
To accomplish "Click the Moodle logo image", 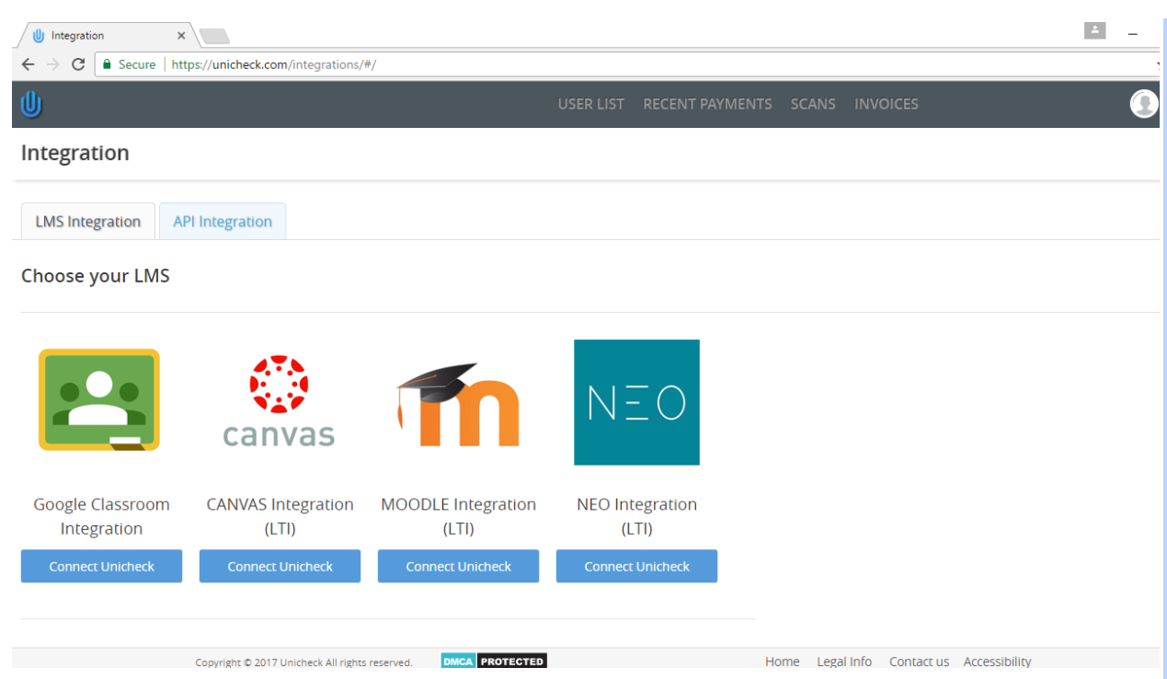I will coord(458,403).
